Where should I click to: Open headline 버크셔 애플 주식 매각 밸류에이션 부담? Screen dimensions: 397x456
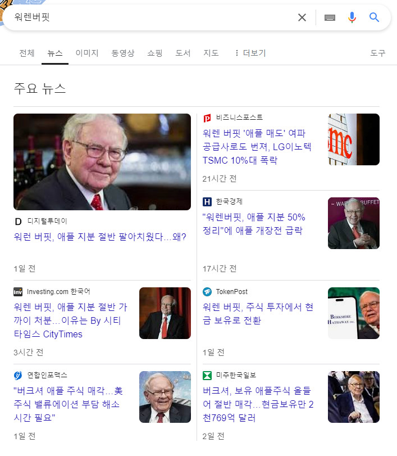(69, 404)
